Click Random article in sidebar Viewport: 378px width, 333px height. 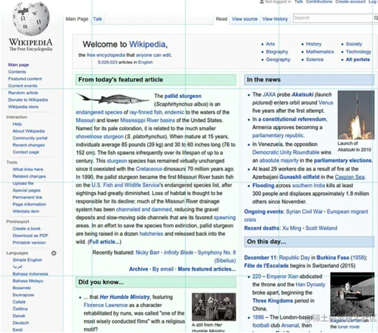point(23,93)
